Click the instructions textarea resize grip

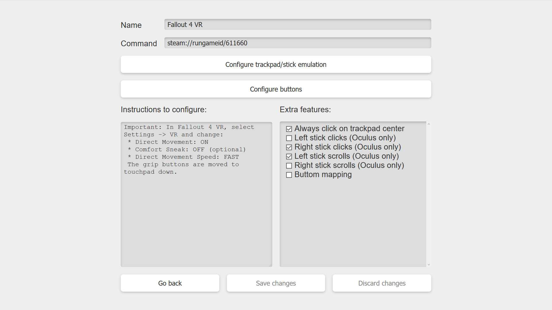pyautogui.click(x=270, y=265)
